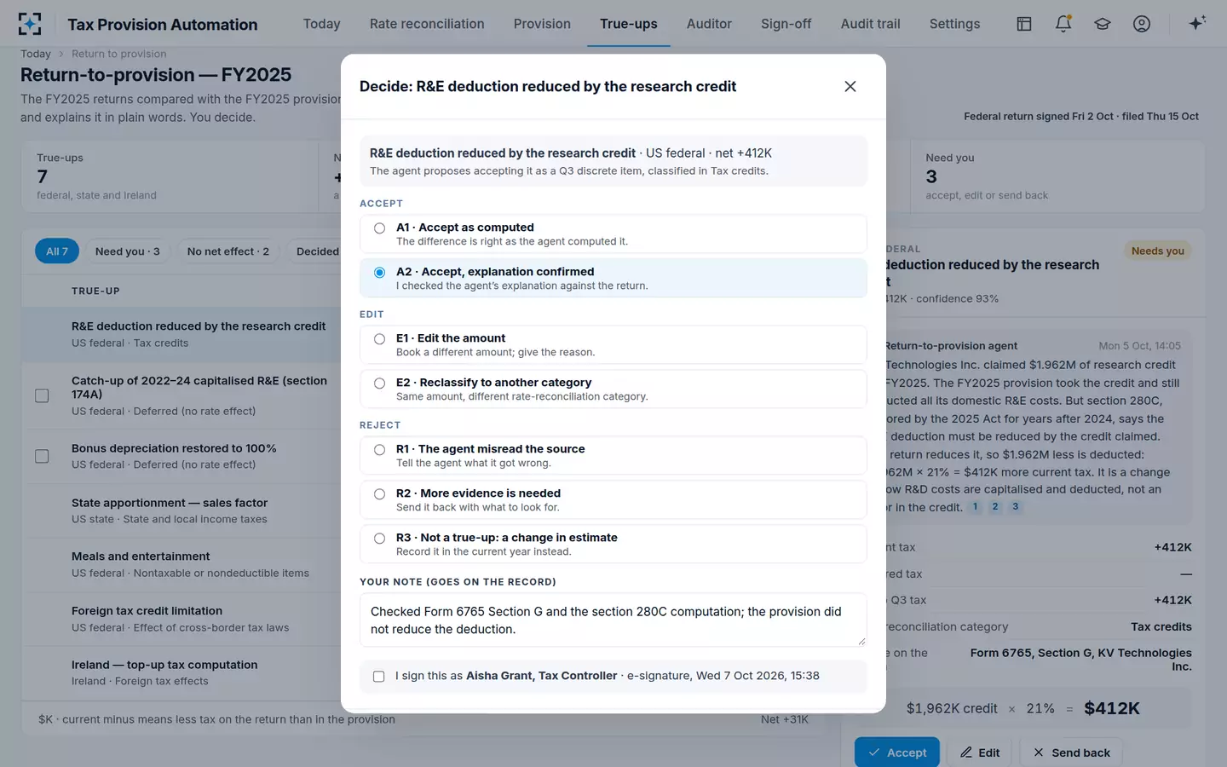Select A1 Accept as computed
This screenshot has height=767, width=1227.
point(613,234)
